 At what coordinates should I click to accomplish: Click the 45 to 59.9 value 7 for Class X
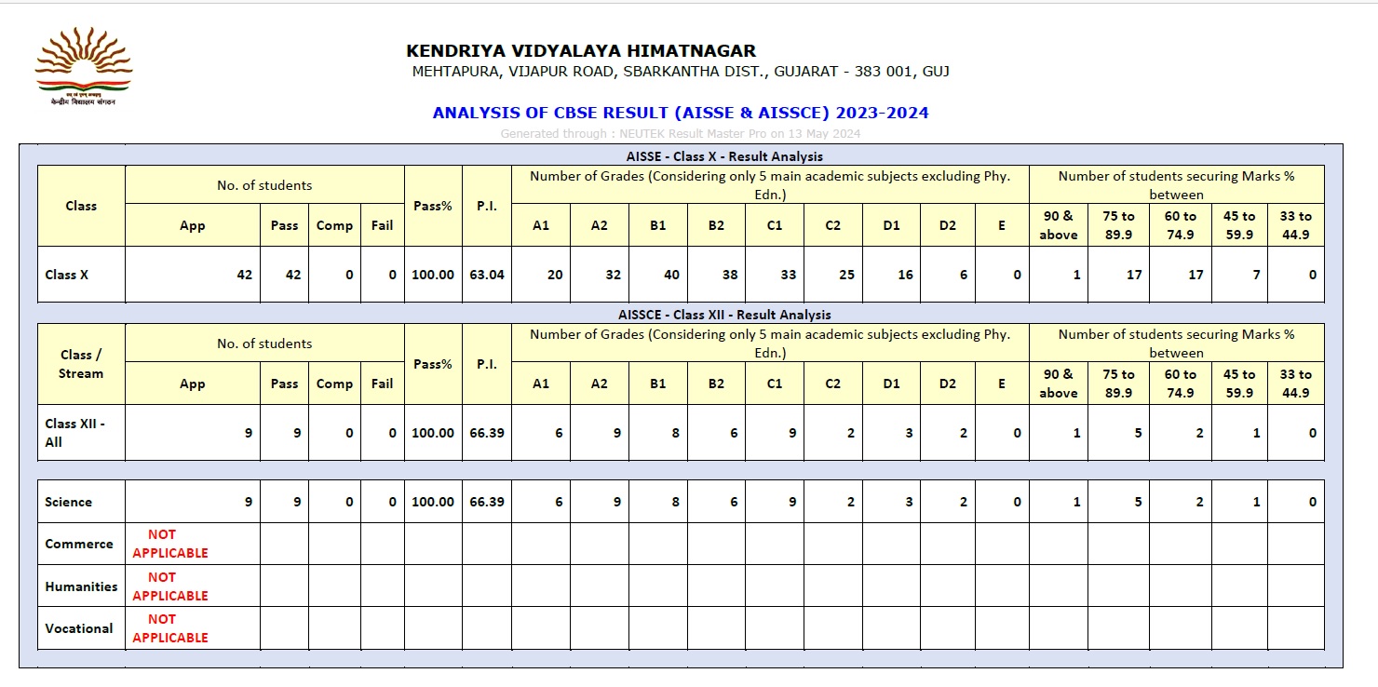click(x=1256, y=275)
